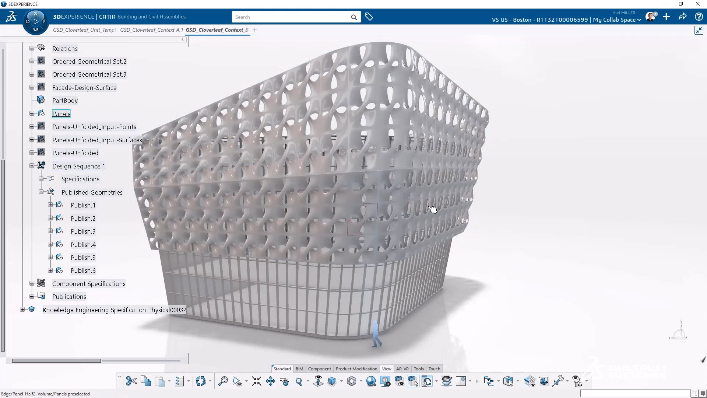Click the share arrow button
Viewport: 707px width, 398px height.
click(682, 17)
